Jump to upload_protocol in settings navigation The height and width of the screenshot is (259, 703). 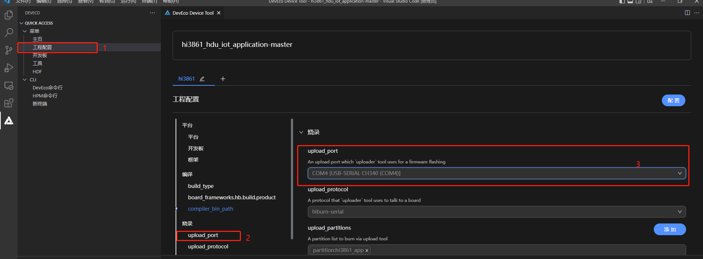click(x=208, y=247)
